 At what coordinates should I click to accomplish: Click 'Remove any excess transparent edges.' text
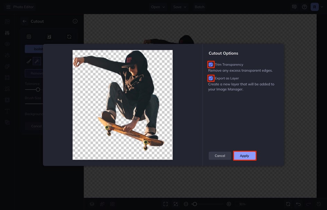(x=240, y=70)
